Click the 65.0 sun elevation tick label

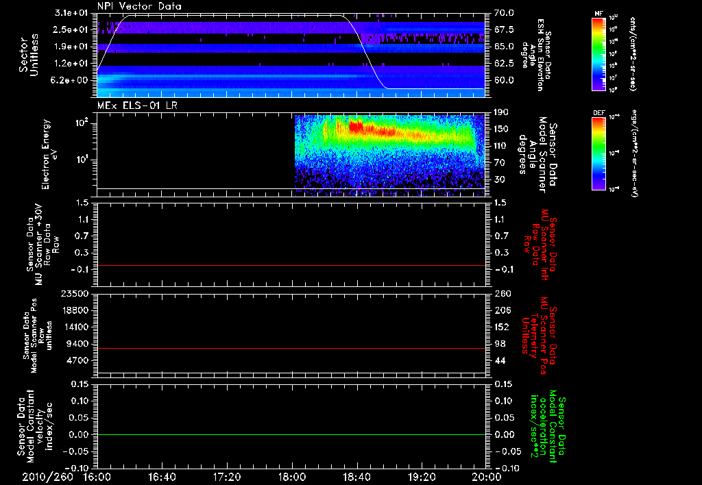coord(504,47)
